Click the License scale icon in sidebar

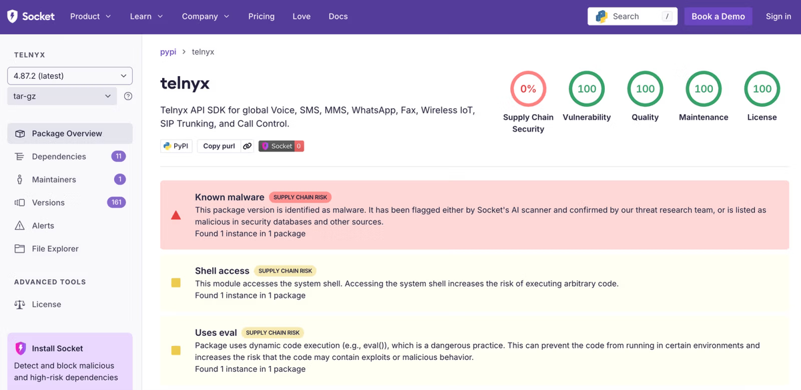coord(20,305)
